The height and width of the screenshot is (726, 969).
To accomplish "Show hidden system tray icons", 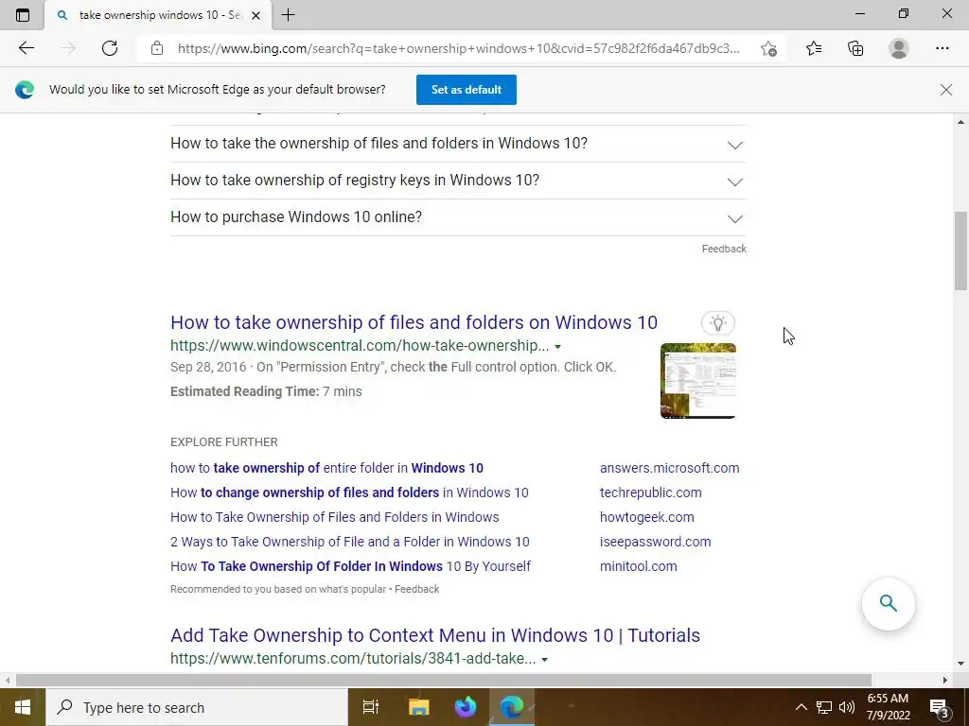I will coord(801,707).
